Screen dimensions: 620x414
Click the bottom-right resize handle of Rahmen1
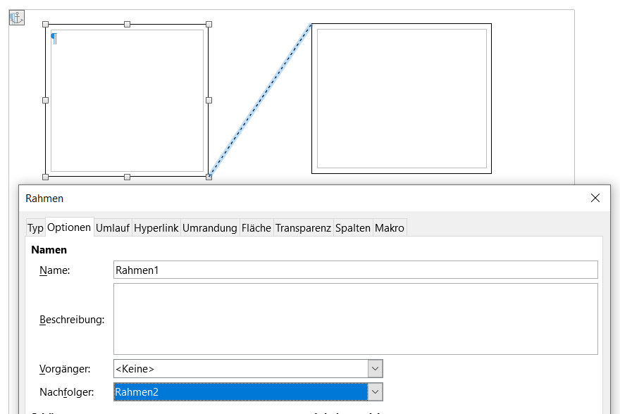pos(209,177)
